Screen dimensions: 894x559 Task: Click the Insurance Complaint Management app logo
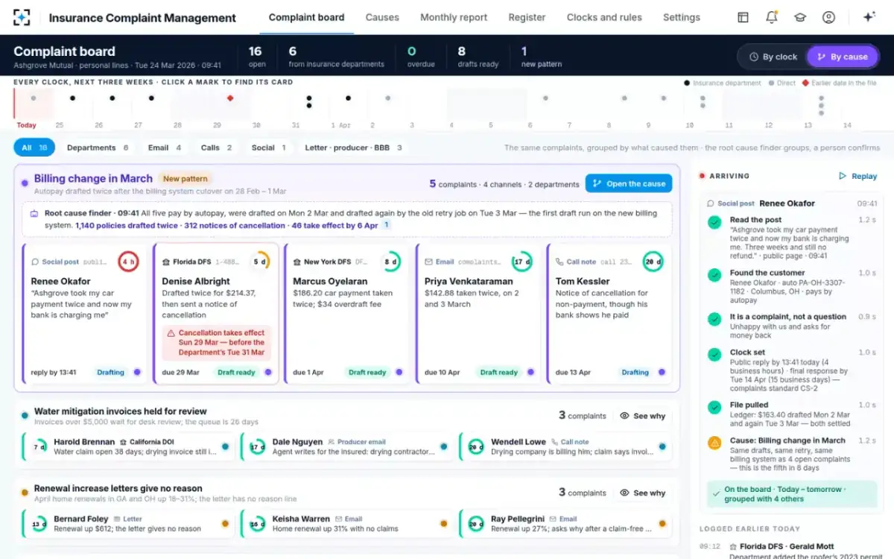pos(22,17)
